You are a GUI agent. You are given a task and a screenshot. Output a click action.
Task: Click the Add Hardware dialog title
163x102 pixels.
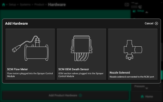pos(16,23)
